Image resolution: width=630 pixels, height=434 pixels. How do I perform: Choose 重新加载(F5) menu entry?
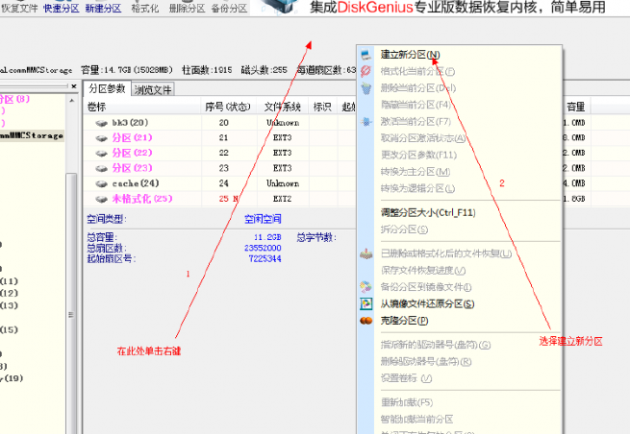click(x=407, y=402)
